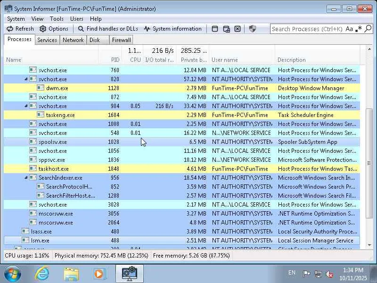Click the find window and thread icon
The image size is (377, 283).
(226, 29)
